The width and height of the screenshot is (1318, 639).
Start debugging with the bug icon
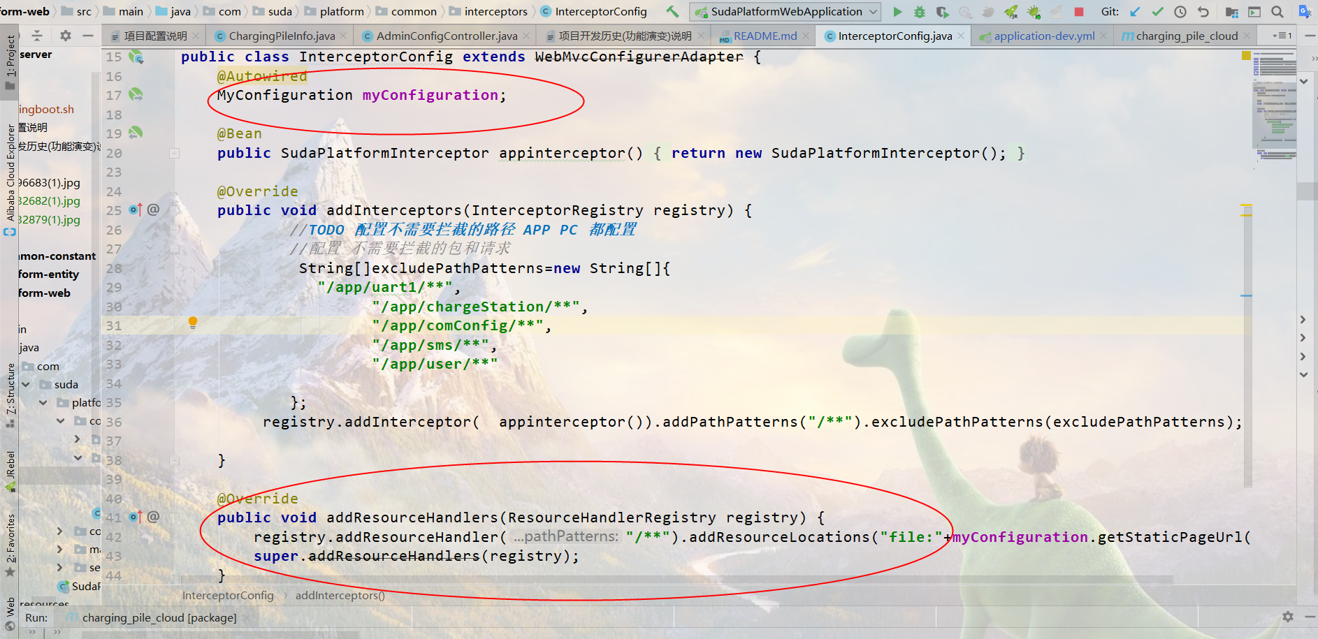[x=920, y=12]
